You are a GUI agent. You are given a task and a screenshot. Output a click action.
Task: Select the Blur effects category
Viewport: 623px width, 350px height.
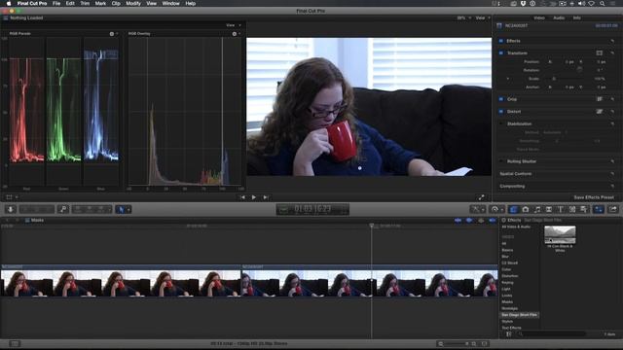[505, 257]
